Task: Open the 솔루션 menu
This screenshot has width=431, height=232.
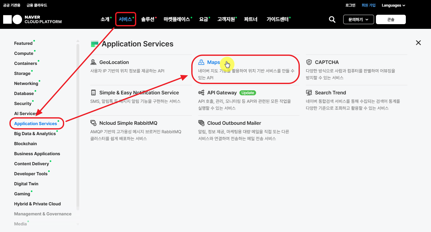Action: (x=148, y=19)
